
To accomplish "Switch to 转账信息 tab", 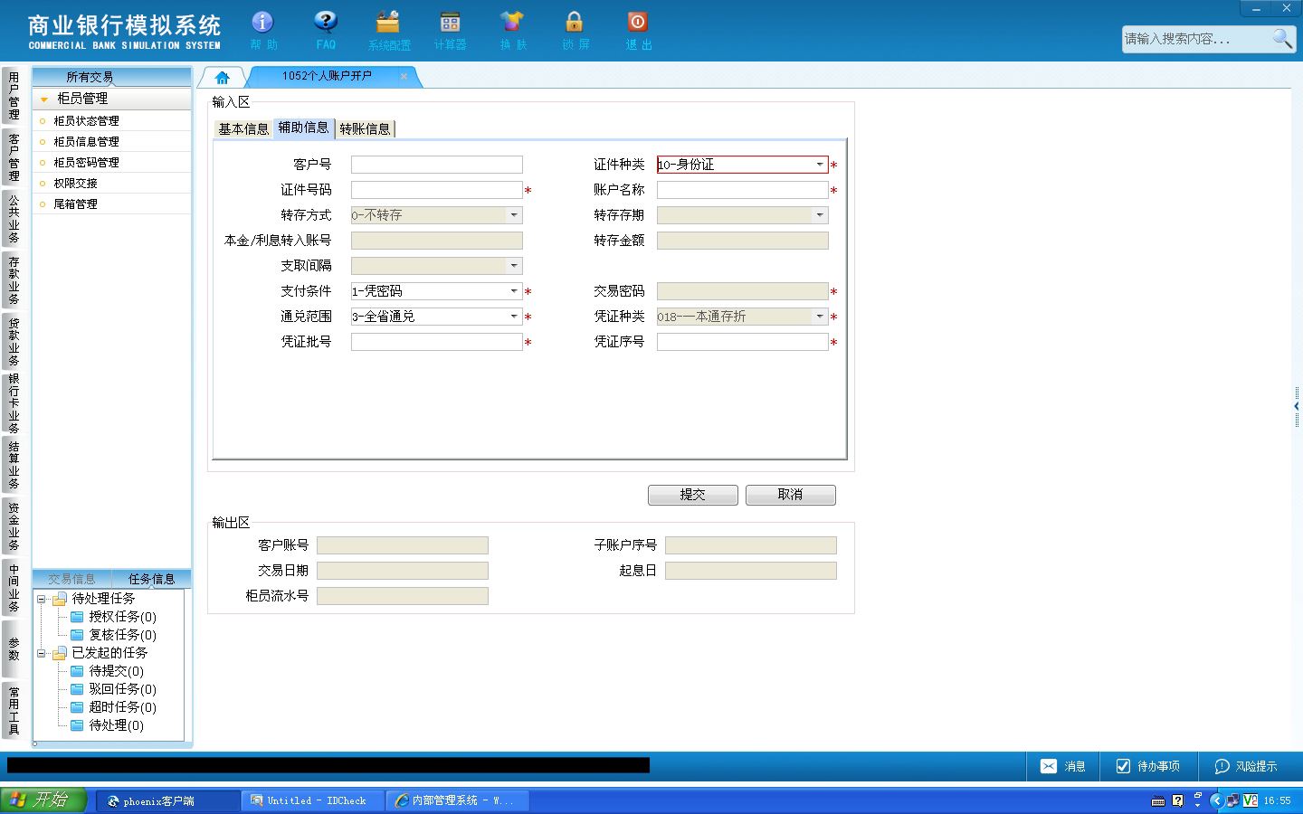I will [365, 128].
